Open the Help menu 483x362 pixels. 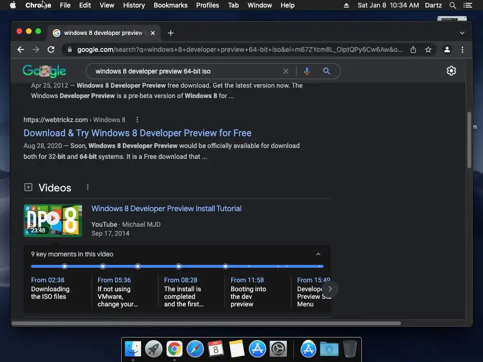point(287,5)
